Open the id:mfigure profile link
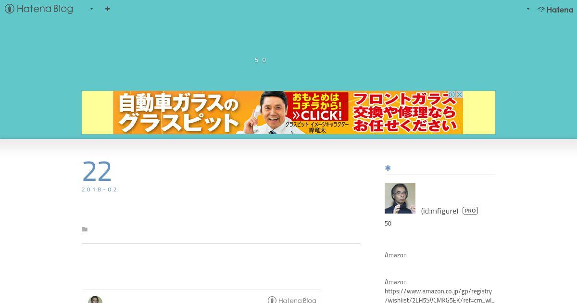Viewport: 577px width, 303px height. [439, 211]
